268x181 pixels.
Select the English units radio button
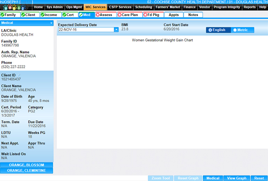pos(210,30)
